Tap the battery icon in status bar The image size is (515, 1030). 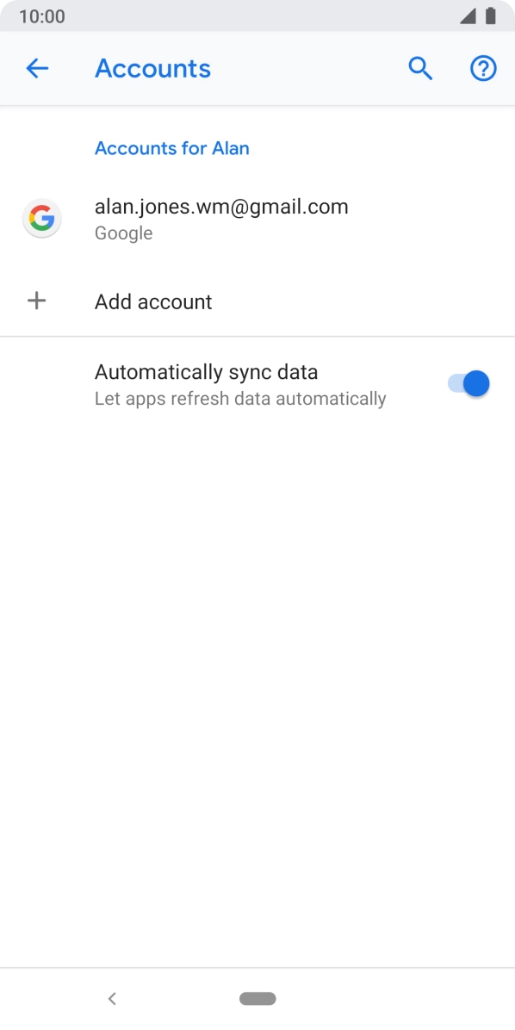pyautogui.click(x=491, y=16)
